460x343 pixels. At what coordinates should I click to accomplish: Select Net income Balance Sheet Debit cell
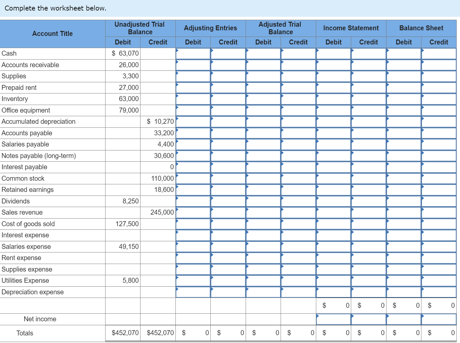pos(404,319)
